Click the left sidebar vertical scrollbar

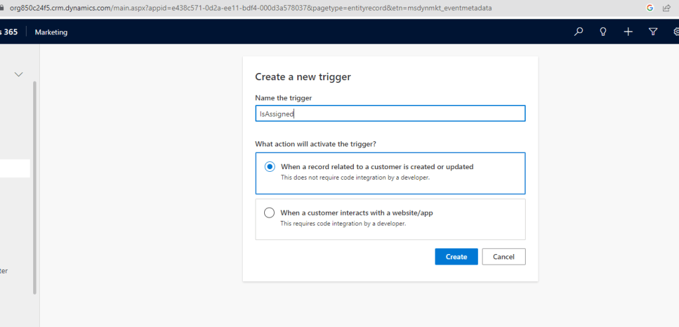point(35,186)
